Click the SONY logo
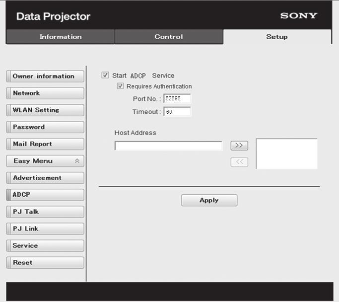This screenshot has height=302, width=339. (x=299, y=15)
